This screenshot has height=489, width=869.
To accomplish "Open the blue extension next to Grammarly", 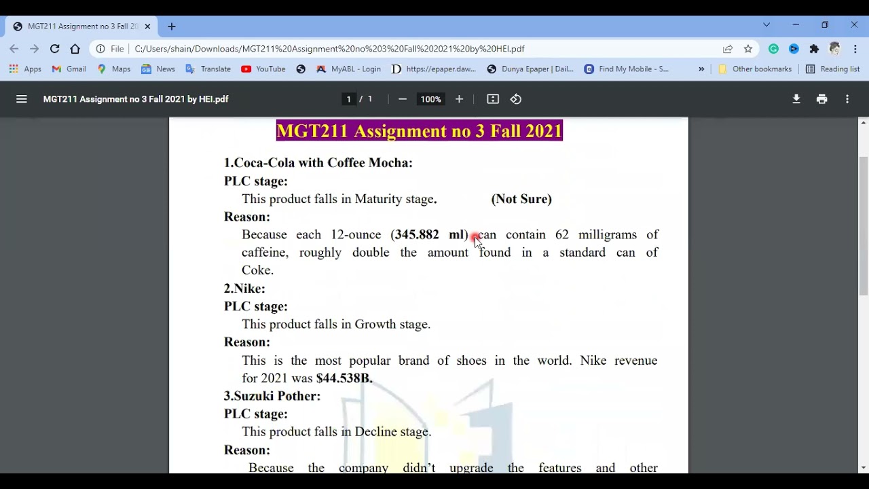I will pos(794,49).
